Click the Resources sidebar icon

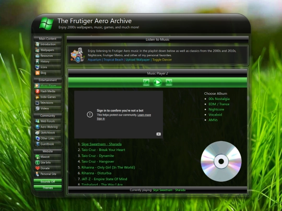click(x=37, y=56)
